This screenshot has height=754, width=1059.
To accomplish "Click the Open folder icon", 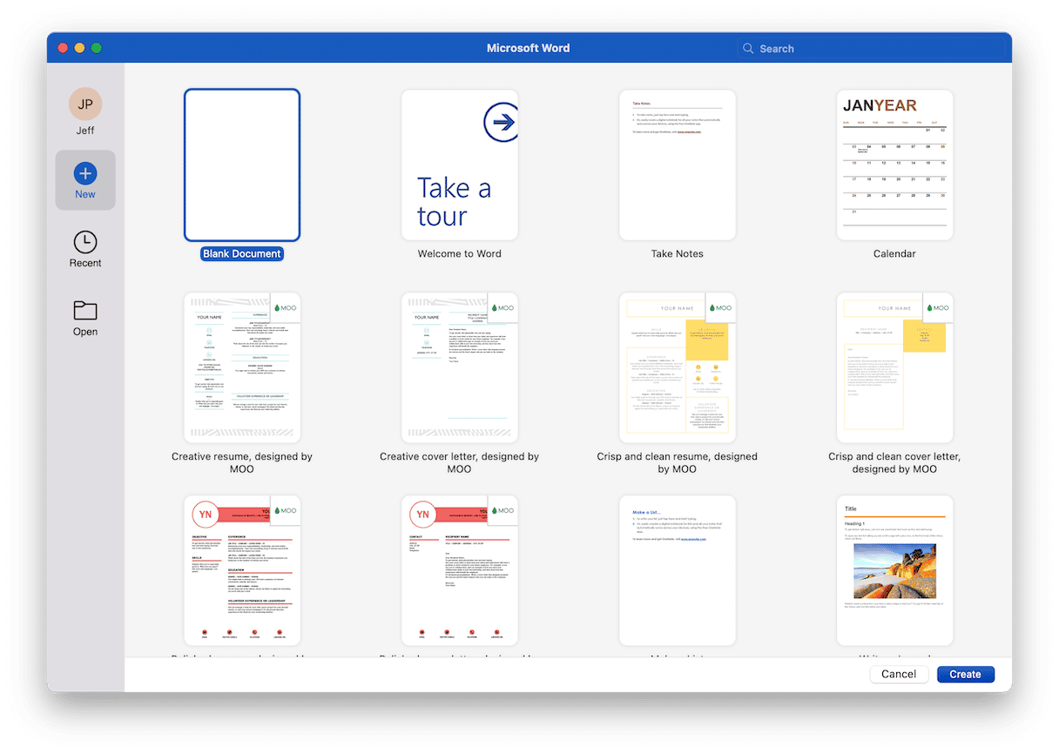I will point(85,311).
